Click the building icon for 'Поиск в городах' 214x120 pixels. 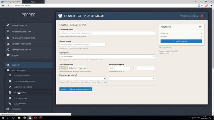click(10, 98)
